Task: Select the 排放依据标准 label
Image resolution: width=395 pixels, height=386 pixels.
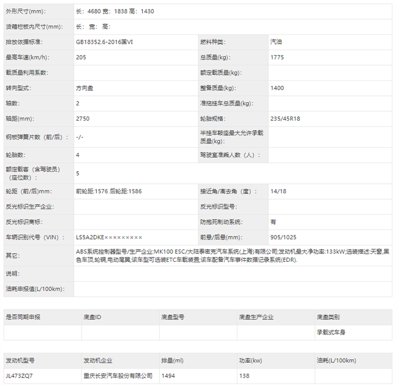Action: point(24,42)
